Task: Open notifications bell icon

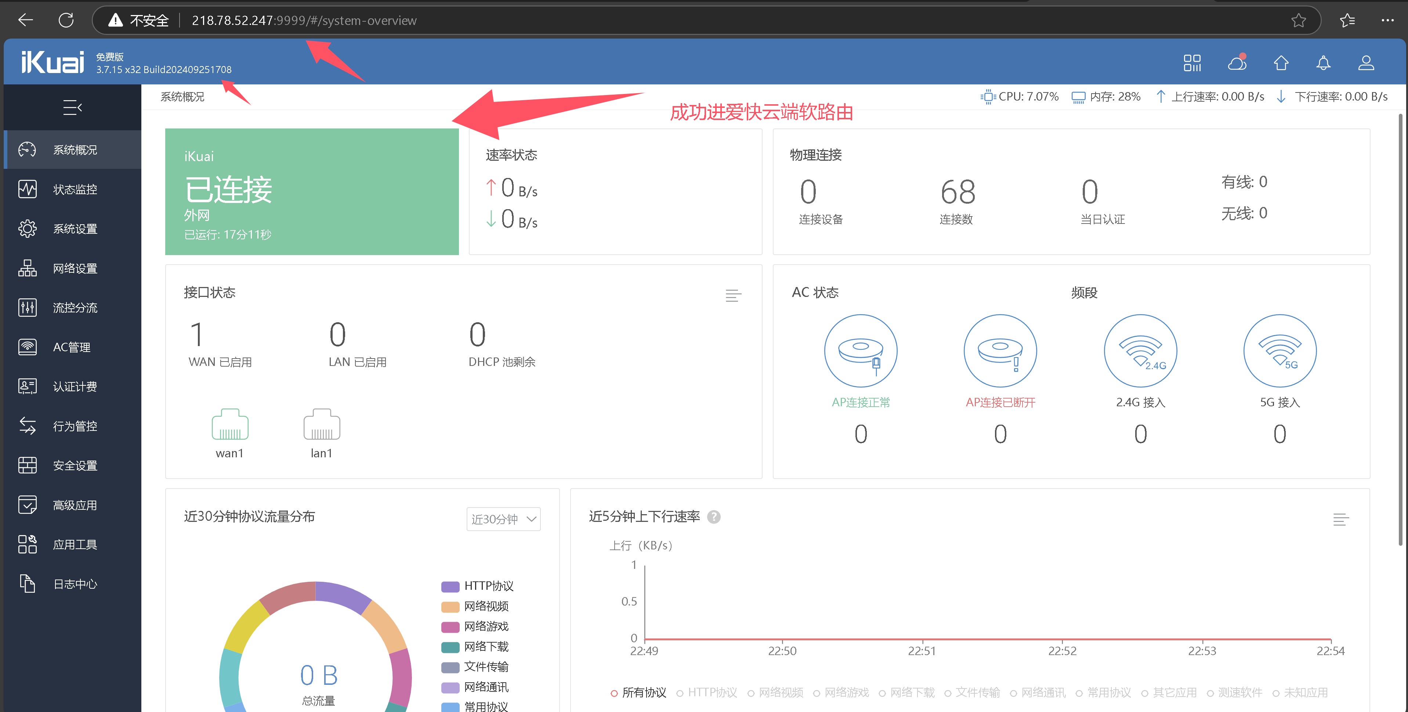Action: [1323, 63]
